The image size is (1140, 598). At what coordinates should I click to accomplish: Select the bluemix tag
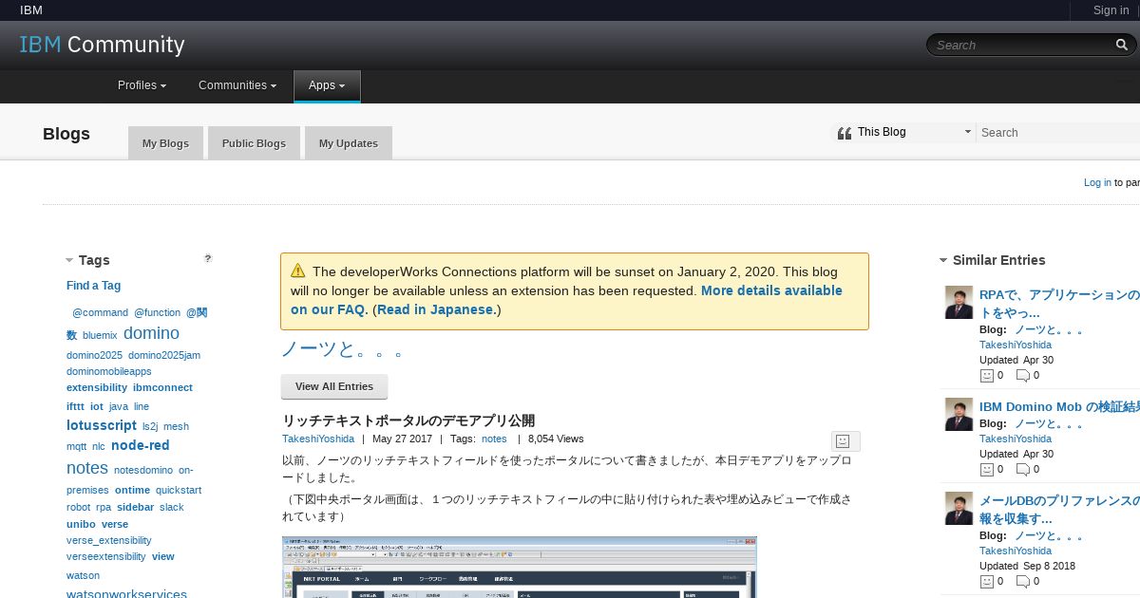click(100, 335)
